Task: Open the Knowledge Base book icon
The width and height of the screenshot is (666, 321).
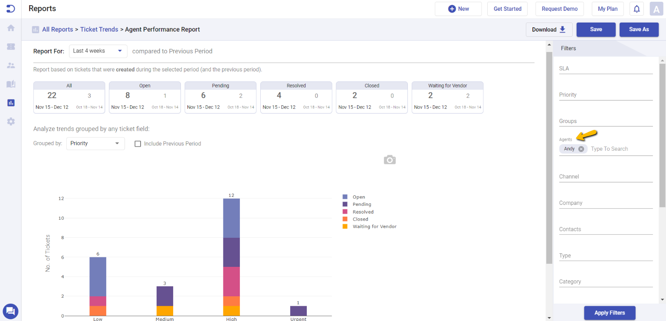Action: click(x=11, y=84)
